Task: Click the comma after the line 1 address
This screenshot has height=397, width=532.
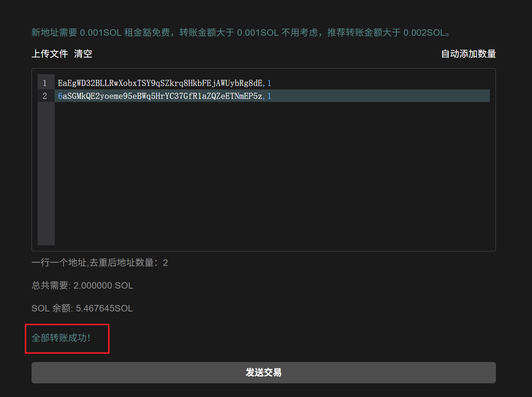Action: coord(264,84)
